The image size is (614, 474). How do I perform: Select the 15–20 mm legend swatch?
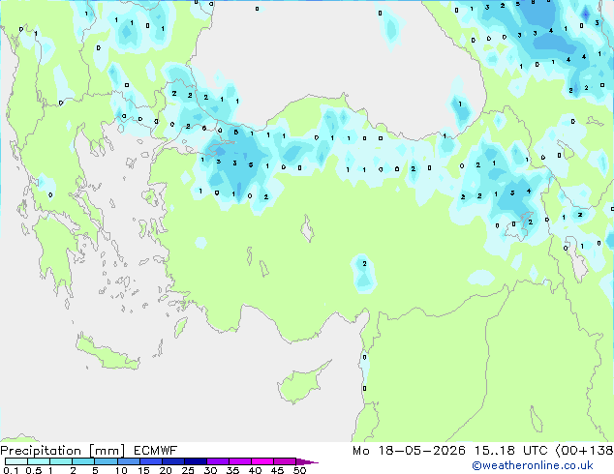coord(150,461)
